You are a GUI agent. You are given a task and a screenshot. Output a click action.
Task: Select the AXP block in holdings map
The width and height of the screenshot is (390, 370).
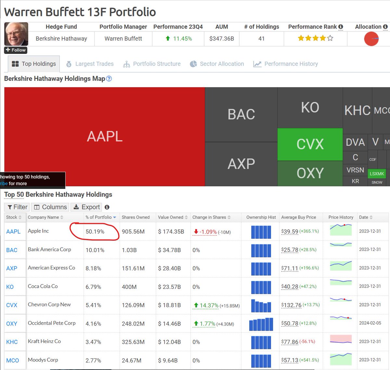click(x=241, y=164)
